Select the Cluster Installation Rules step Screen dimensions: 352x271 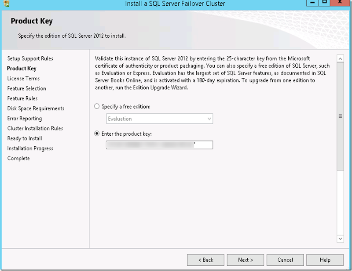[x=35, y=128]
